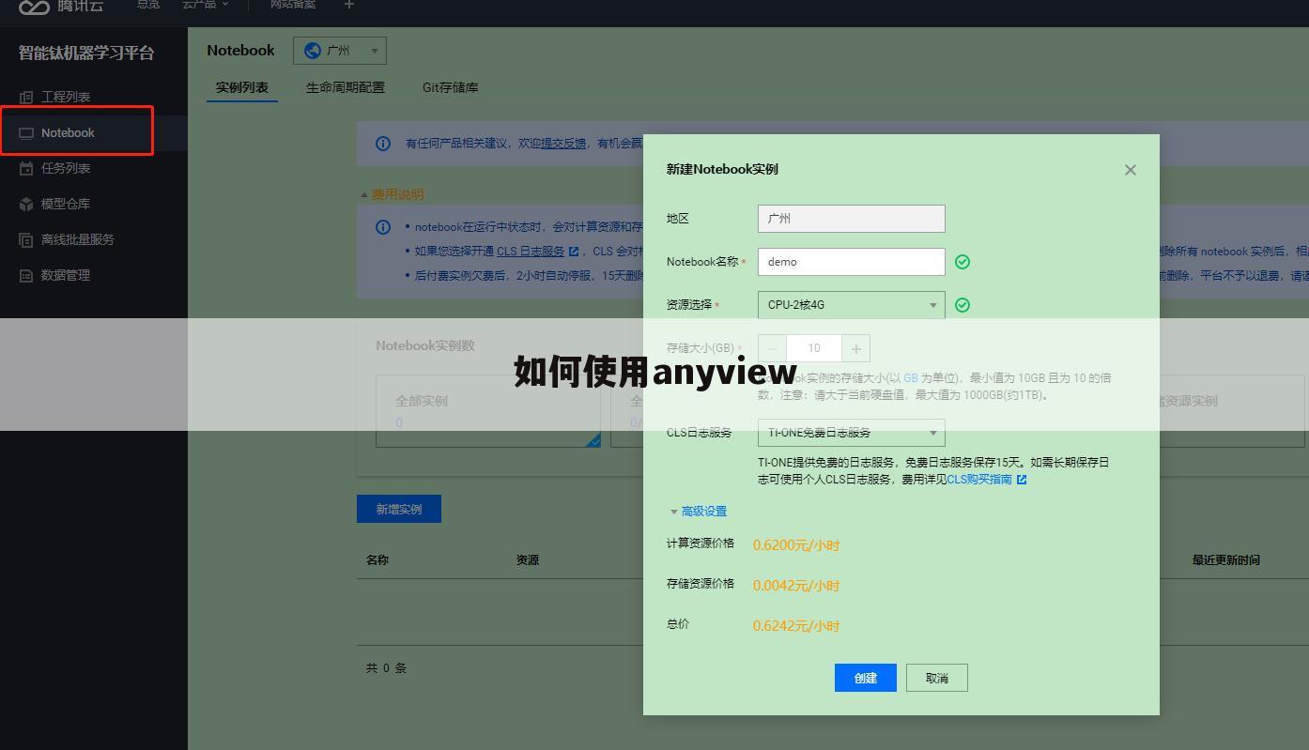Click the 工程列表 sidebar icon

click(x=26, y=97)
